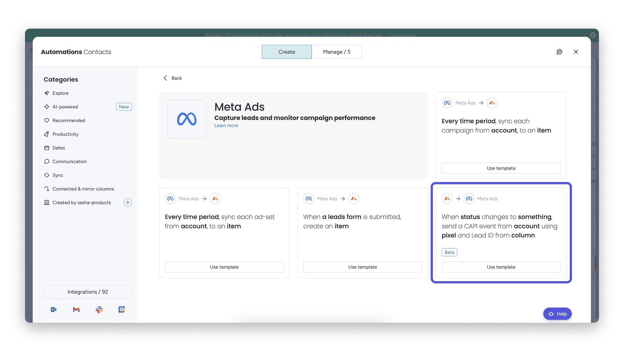This screenshot has width=624, height=351.
Task: Click the Outlook integration icon
Action: [x=54, y=310]
